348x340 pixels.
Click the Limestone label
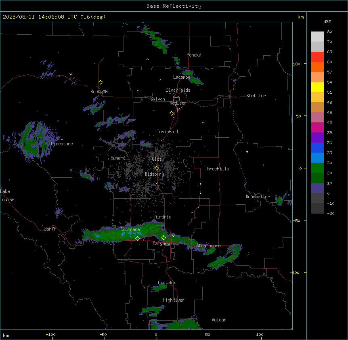[62, 144]
